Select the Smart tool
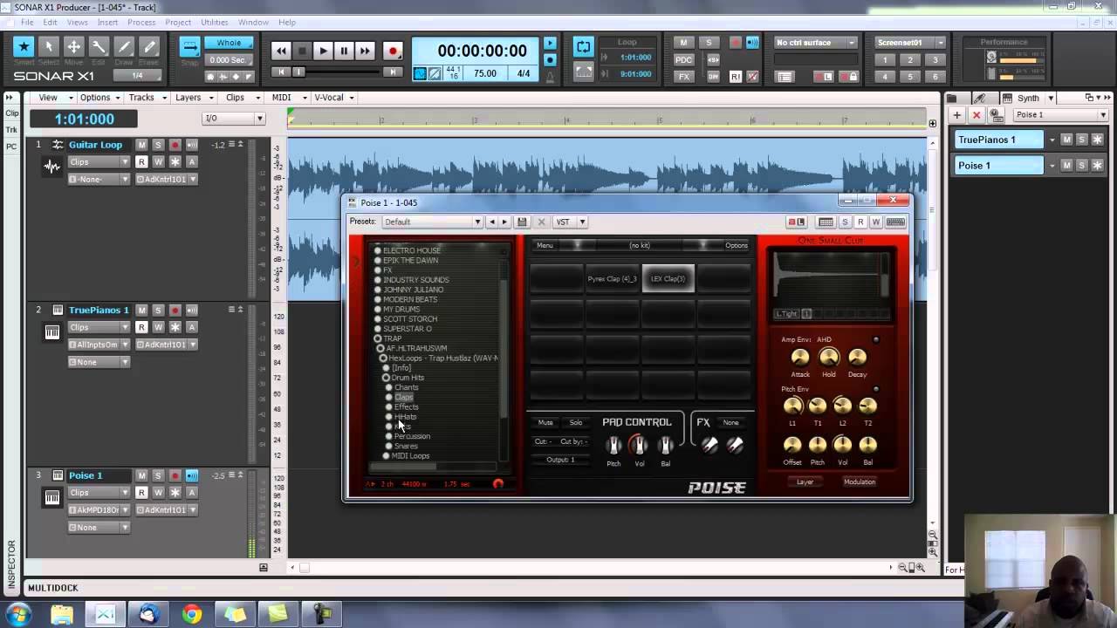Viewport: 1117px width, 628px height. [24, 47]
